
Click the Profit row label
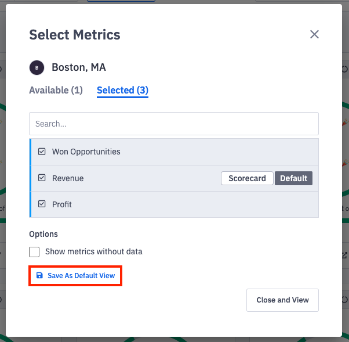62,204
